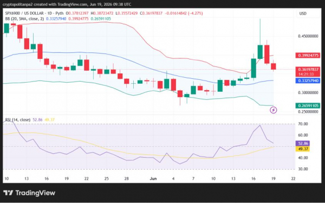The width and height of the screenshot is (325, 203).
Task: Click the green 0.26591105 lower band label
Action: point(308,105)
